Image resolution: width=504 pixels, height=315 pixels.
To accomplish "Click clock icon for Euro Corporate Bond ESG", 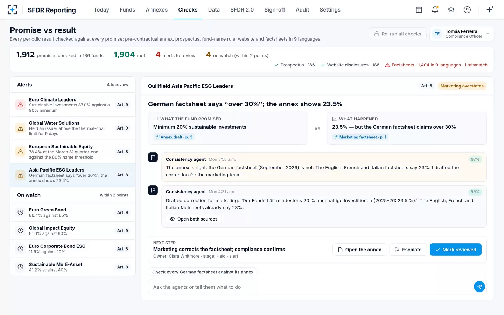I will click(x=21, y=249).
